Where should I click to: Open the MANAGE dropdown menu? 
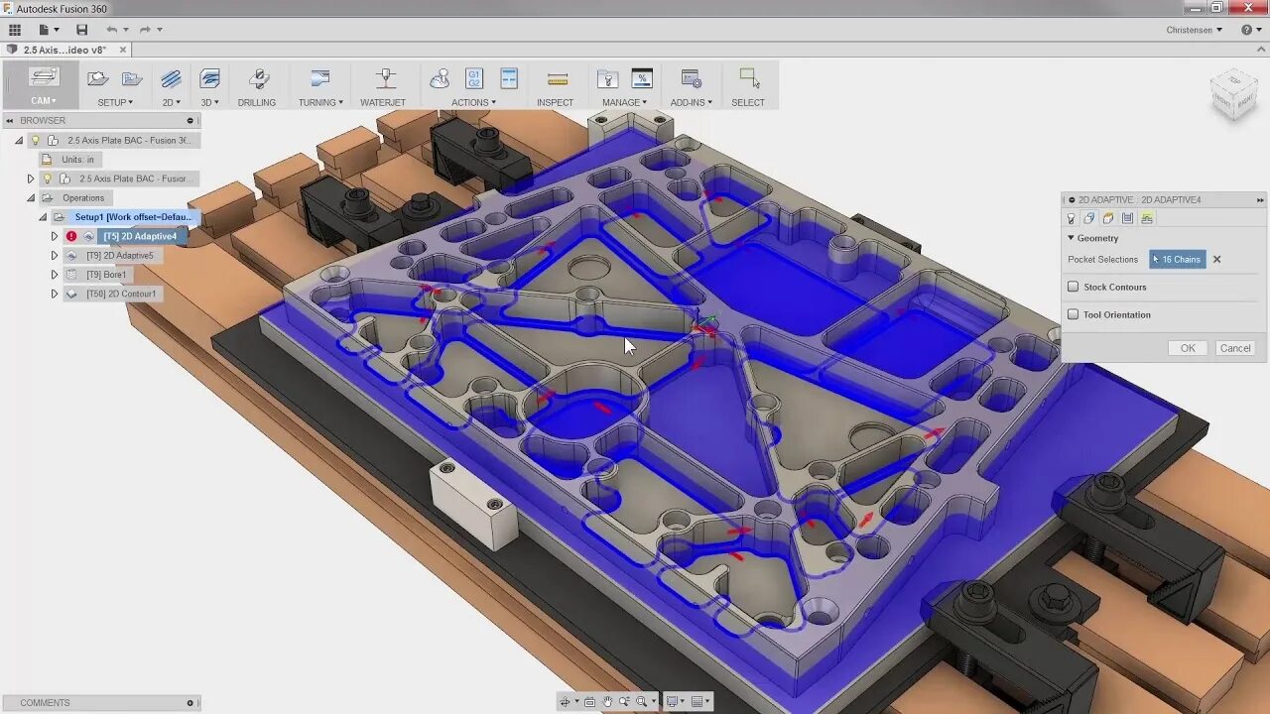[x=624, y=102]
